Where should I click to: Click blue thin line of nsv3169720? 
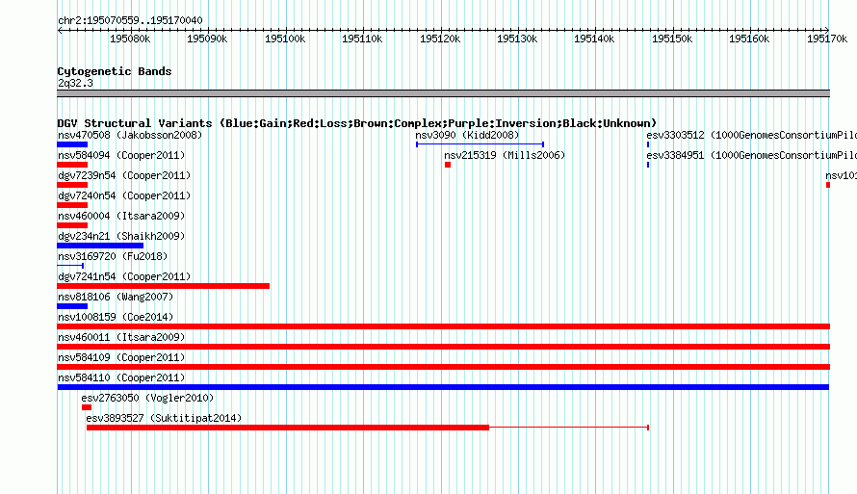pyautogui.click(x=70, y=266)
